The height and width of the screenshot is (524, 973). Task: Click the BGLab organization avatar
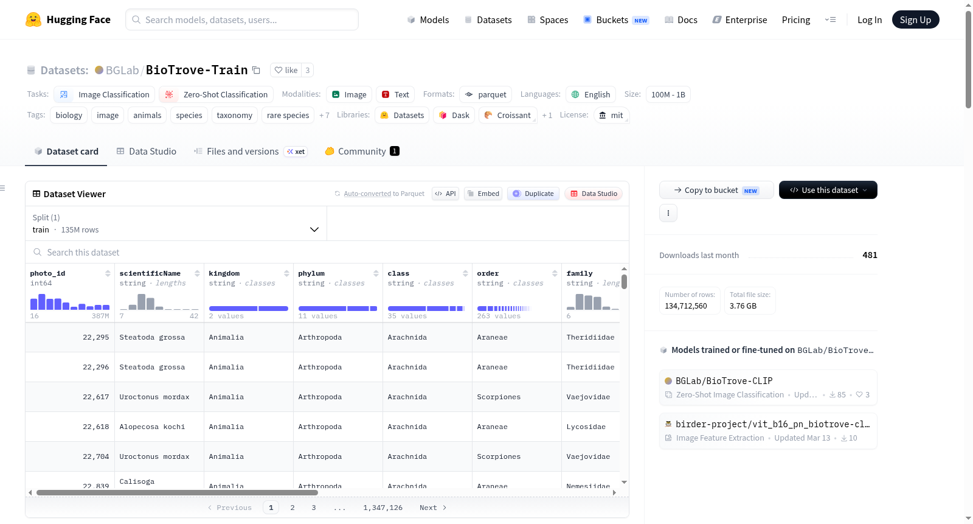pos(99,70)
